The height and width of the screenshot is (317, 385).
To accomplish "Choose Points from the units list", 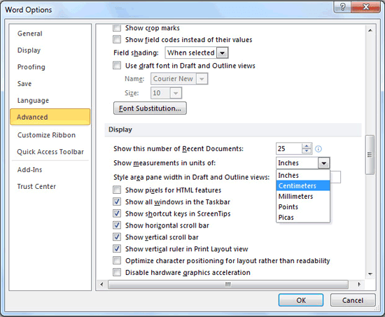I will 303,206.
